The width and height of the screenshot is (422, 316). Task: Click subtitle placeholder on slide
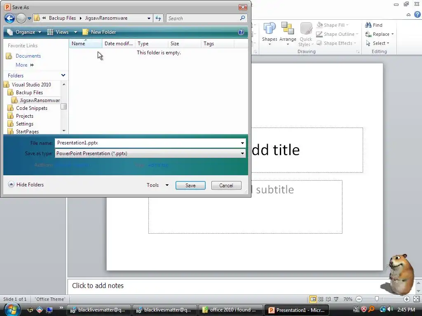tap(245, 207)
